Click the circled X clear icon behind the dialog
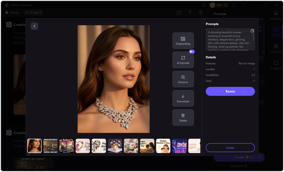Viewport: 284px width, 172px height. pyautogui.click(x=261, y=58)
